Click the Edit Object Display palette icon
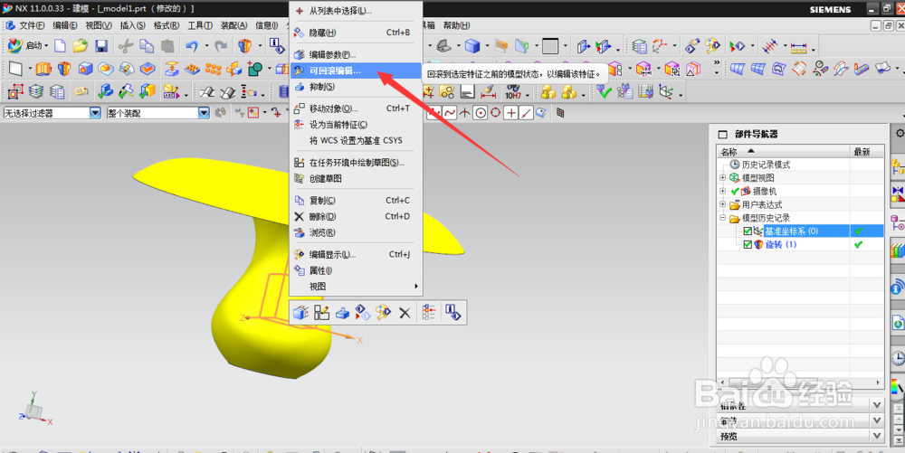Screen dimensions: 905x453 click(713, 45)
